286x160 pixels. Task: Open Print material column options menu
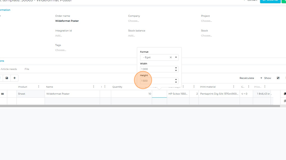(x=234, y=87)
